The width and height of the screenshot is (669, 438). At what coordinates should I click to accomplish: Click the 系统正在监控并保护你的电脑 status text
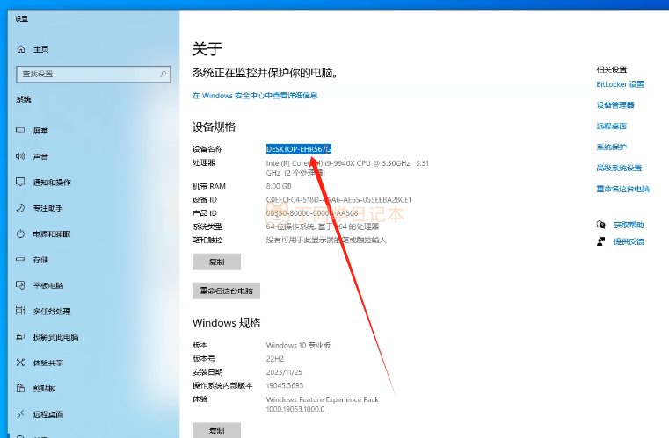tap(265, 73)
